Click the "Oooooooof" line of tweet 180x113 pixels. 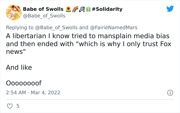24,83
